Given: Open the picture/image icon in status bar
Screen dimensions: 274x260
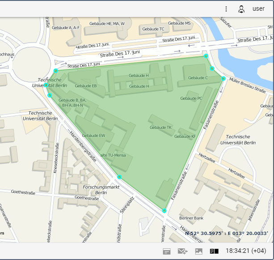Looking at the screenshot, I should [x=199, y=251].
